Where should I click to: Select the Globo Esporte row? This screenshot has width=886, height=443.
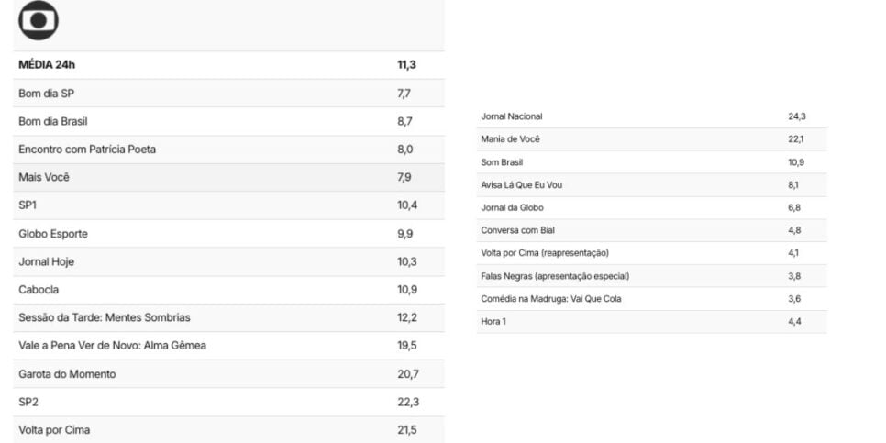(x=228, y=233)
